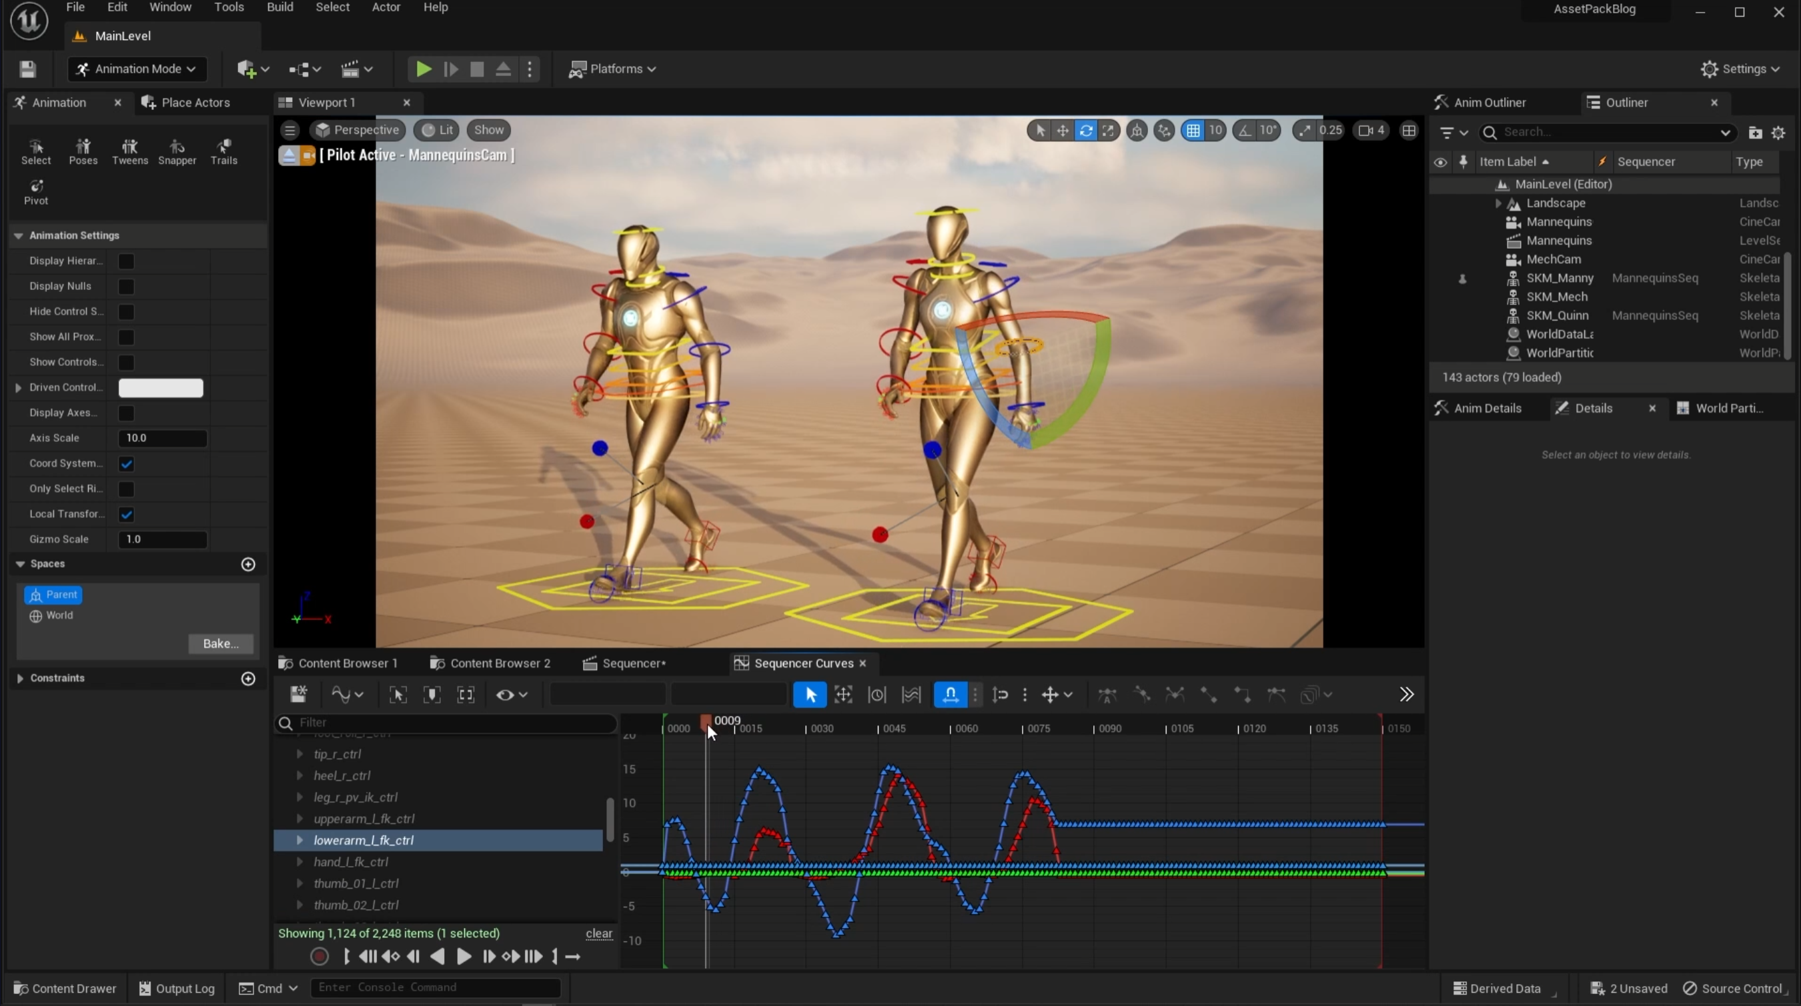Click the Driven Controls white color swatch
Viewport: 1801px width, 1006px height.
[161, 388]
